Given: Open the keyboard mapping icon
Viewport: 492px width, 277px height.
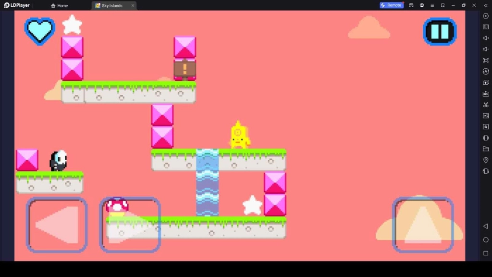Looking at the screenshot, I should point(486,27).
